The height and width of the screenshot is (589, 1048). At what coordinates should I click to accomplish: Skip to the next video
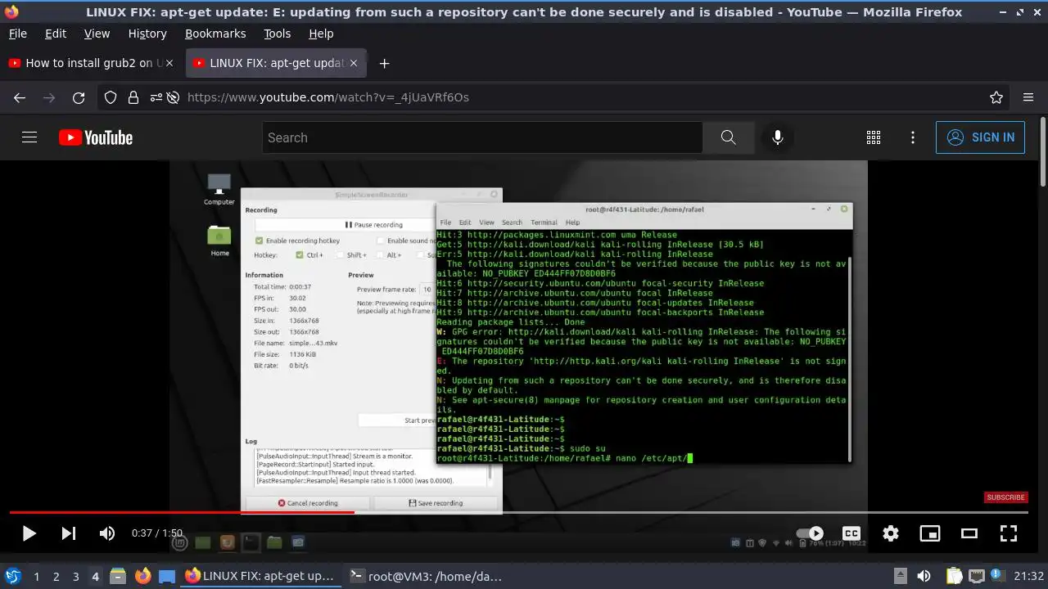click(69, 533)
